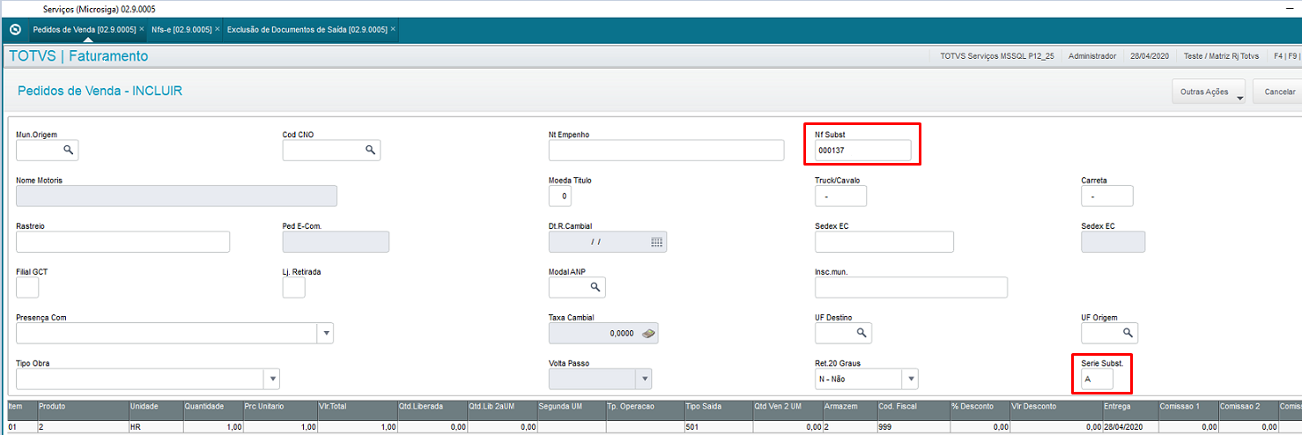Select the grid cell with unit HR
Image resolution: width=1302 pixels, height=435 pixels.
155,426
